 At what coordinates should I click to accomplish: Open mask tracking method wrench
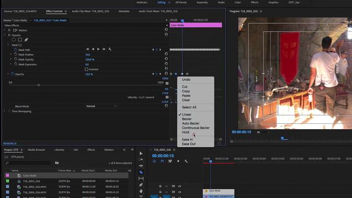pyautogui.click(x=110, y=49)
